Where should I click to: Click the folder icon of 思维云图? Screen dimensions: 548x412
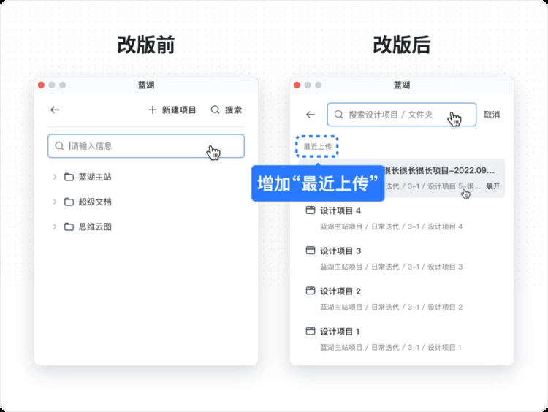point(69,227)
